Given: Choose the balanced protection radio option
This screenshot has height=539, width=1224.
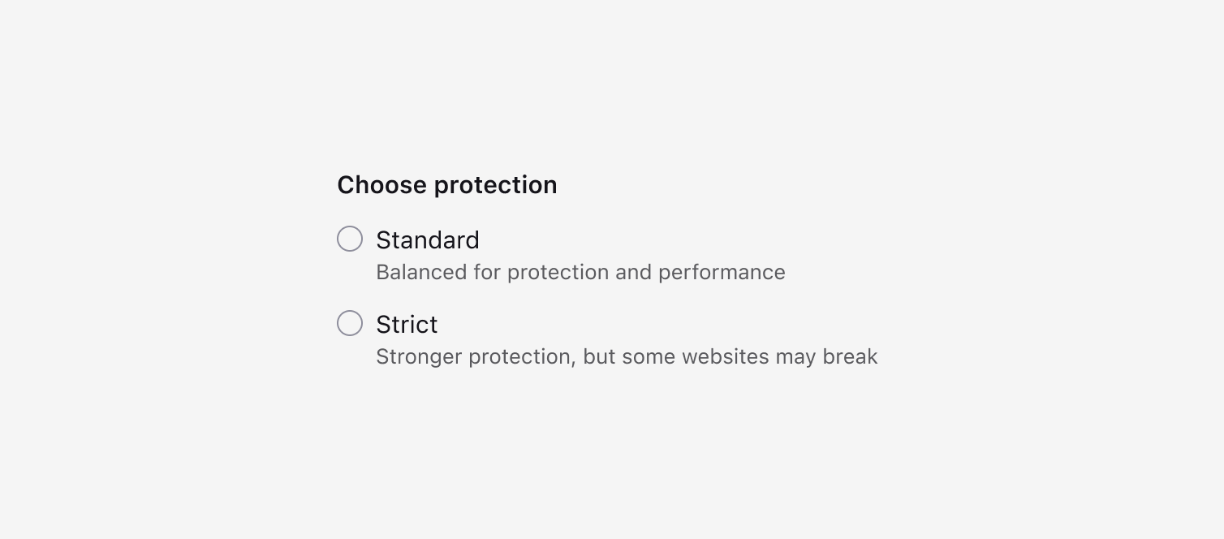Looking at the screenshot, I should (350, 239).
